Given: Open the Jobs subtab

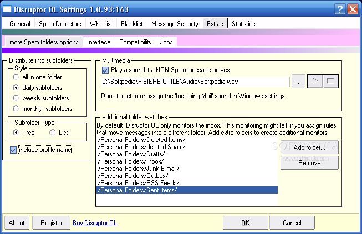Looking at the screenshot, I should [x=166, y=42].
